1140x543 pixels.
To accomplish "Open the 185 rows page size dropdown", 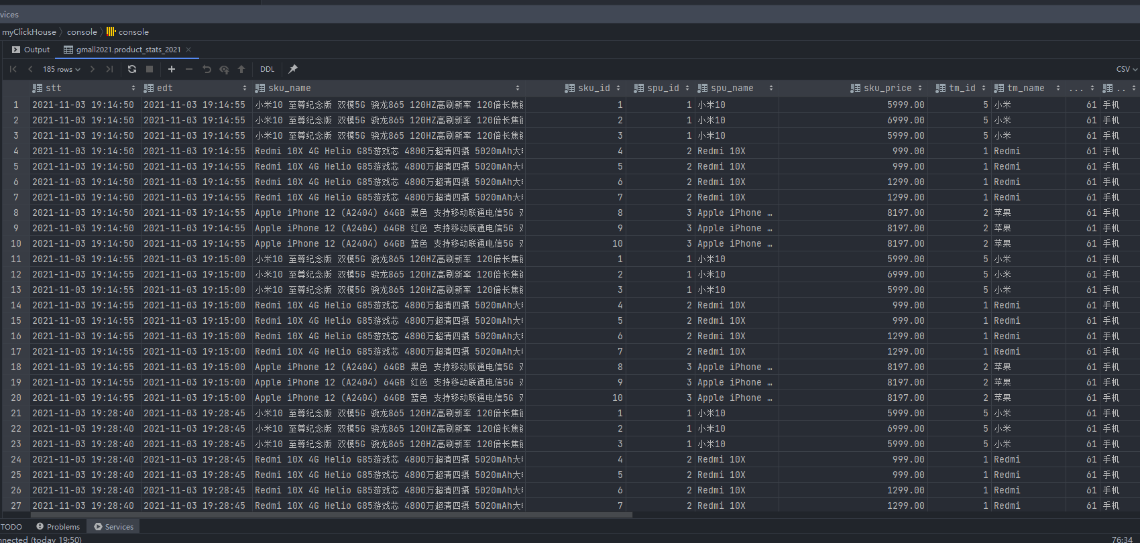I will tap(61, 69).
